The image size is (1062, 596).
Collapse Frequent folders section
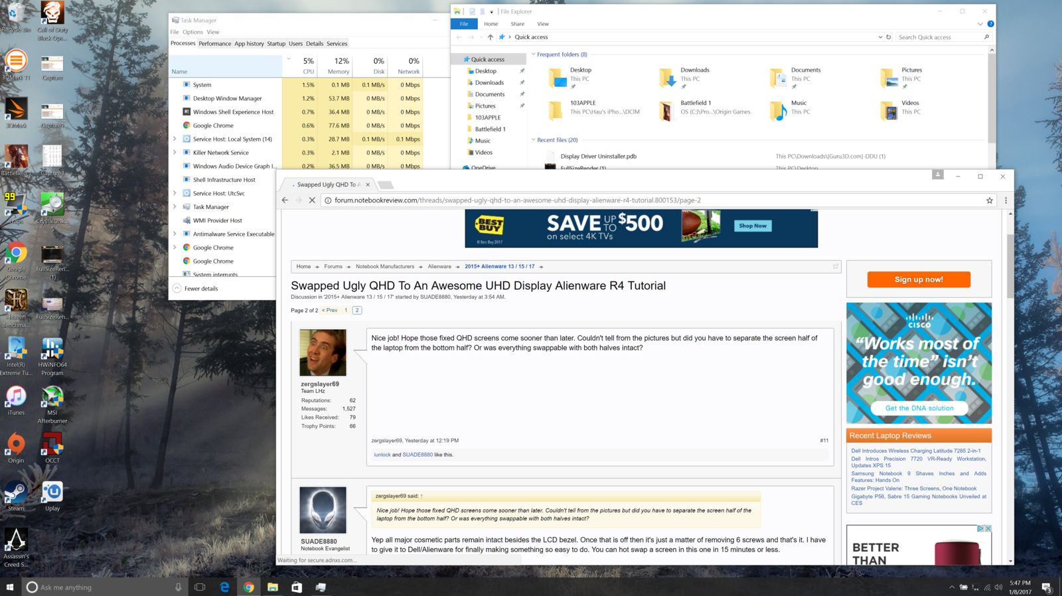point(533,54)
